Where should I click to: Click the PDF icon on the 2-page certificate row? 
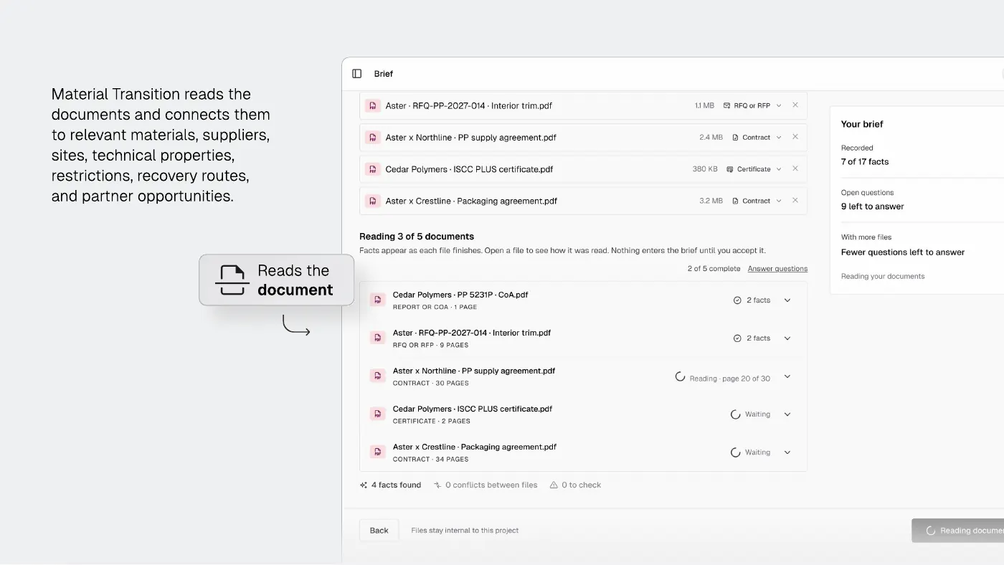point(378,414)
